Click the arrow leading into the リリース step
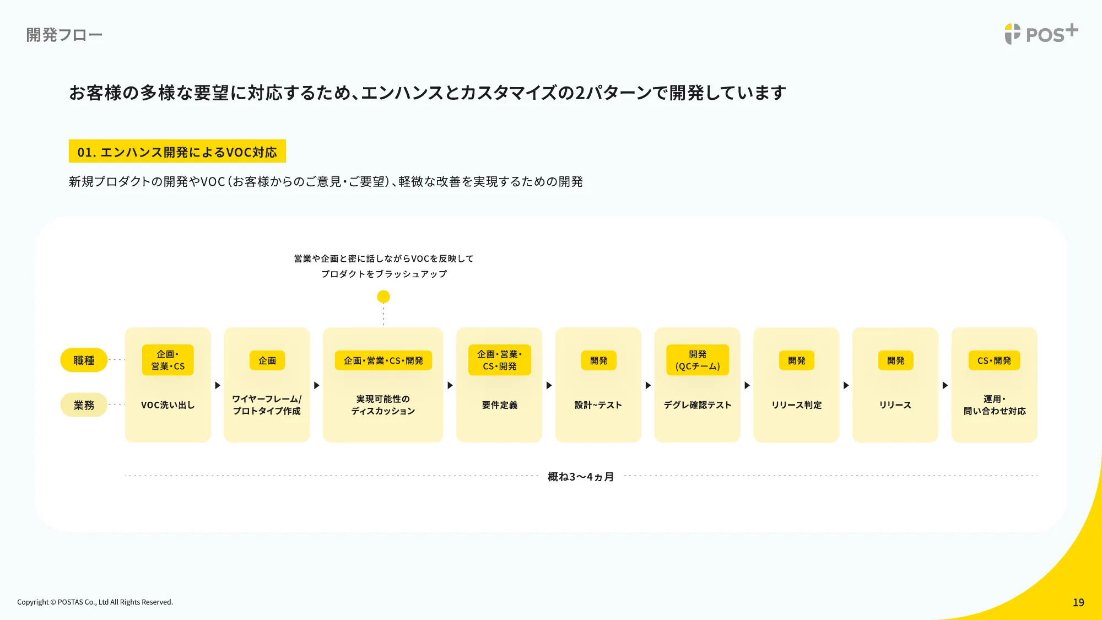The width and height of the screenshot is (1102, 620). click(846, 385)
